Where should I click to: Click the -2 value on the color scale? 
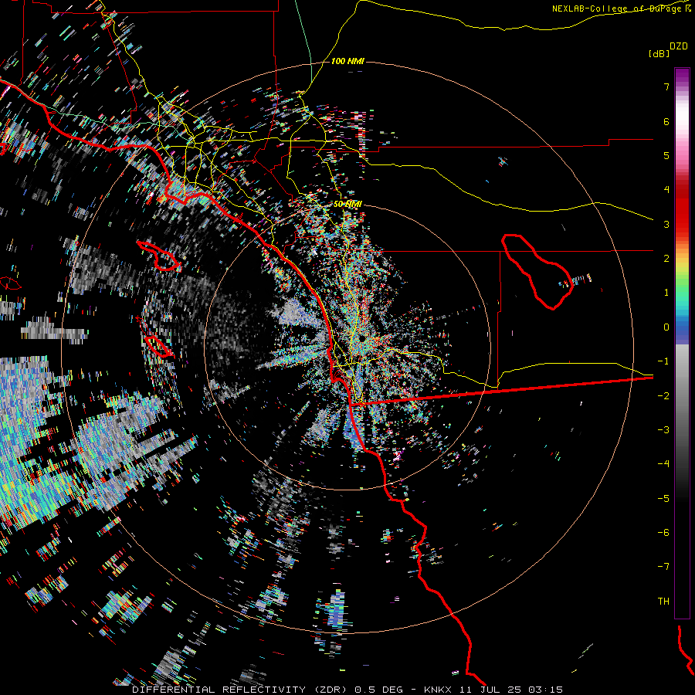tap(663, 396)
